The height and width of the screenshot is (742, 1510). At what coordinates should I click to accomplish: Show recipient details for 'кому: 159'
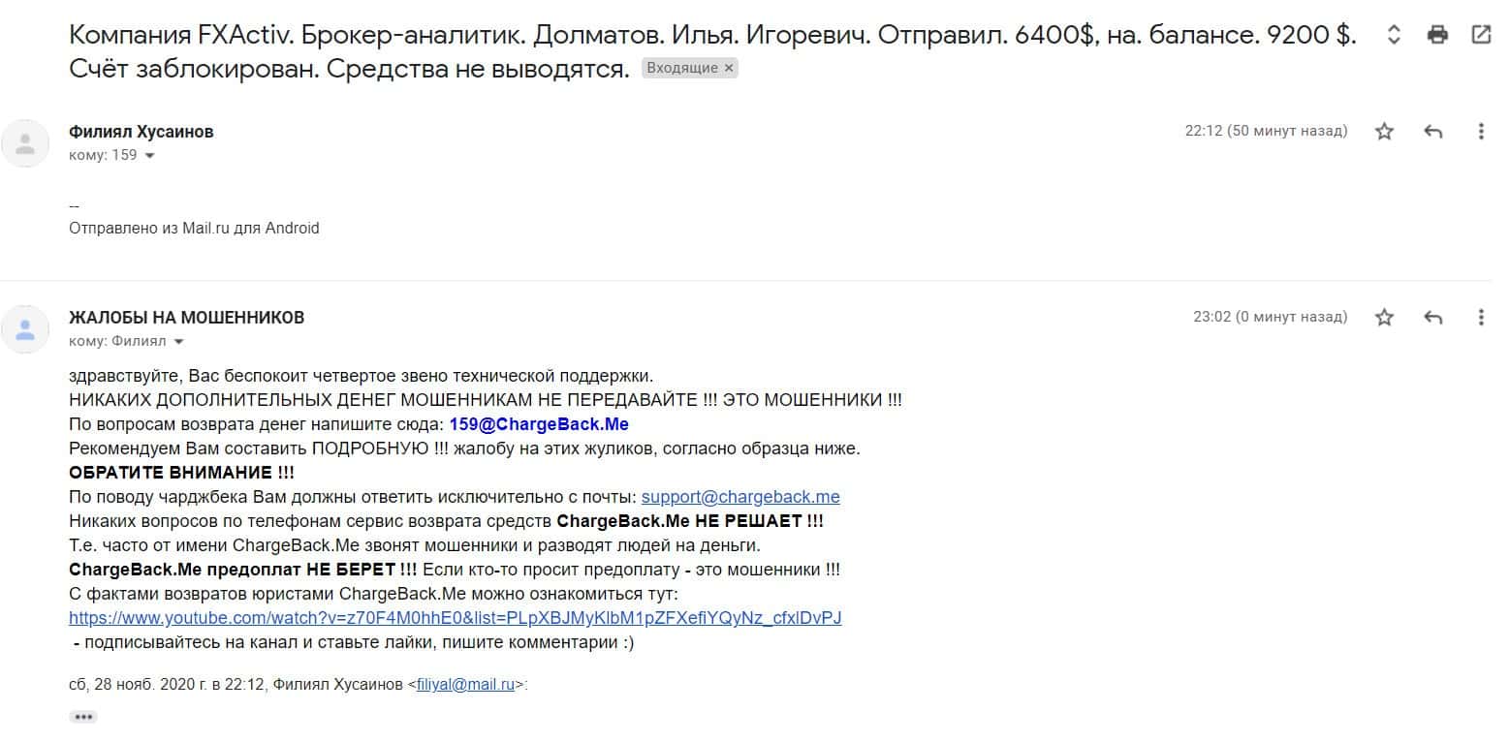(x=149, y=155)
